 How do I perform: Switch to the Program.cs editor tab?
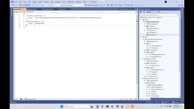pyautogui.click(x=62, y=9)
